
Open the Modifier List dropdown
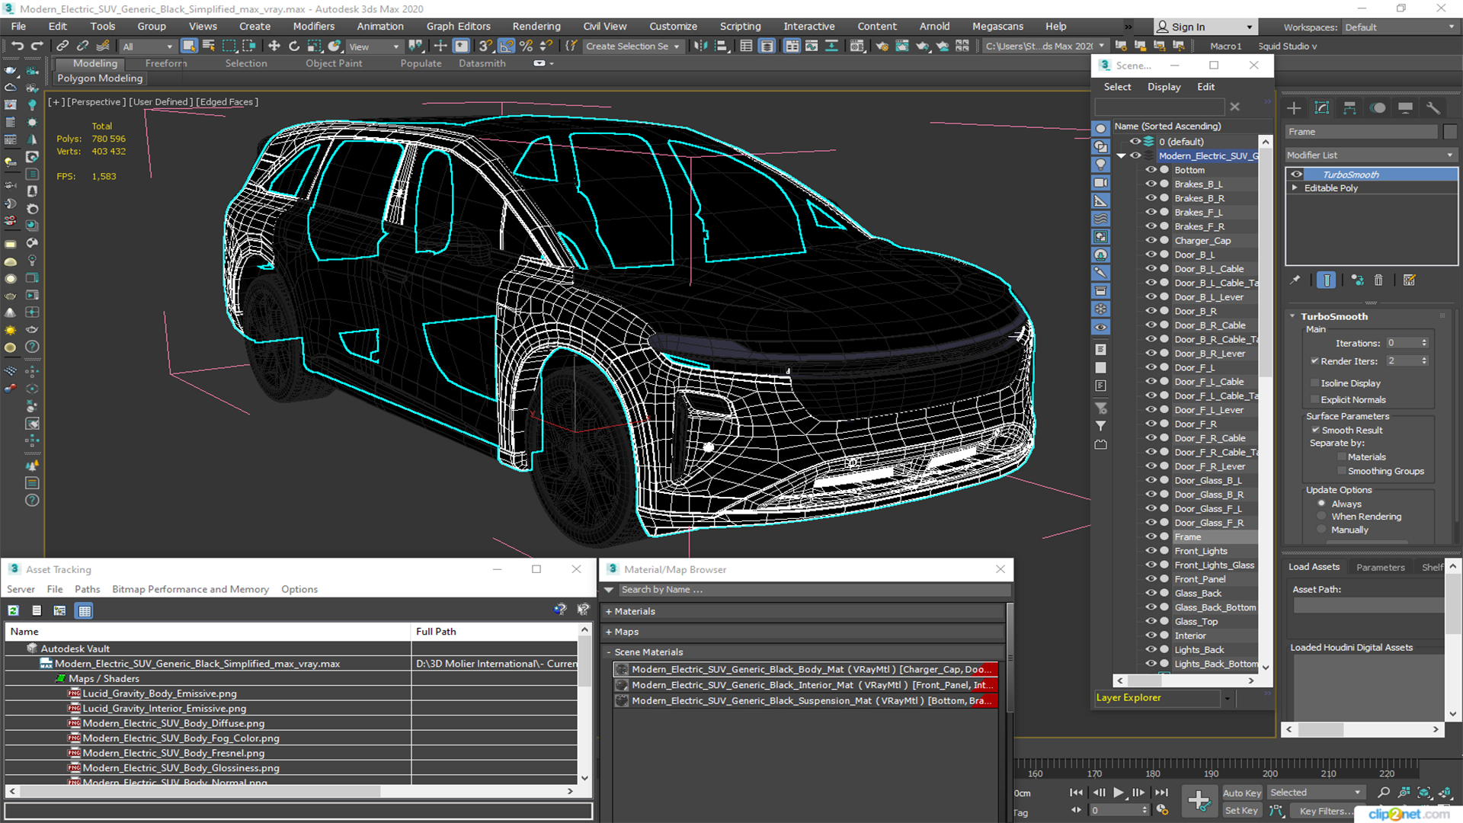[1371, 155]
